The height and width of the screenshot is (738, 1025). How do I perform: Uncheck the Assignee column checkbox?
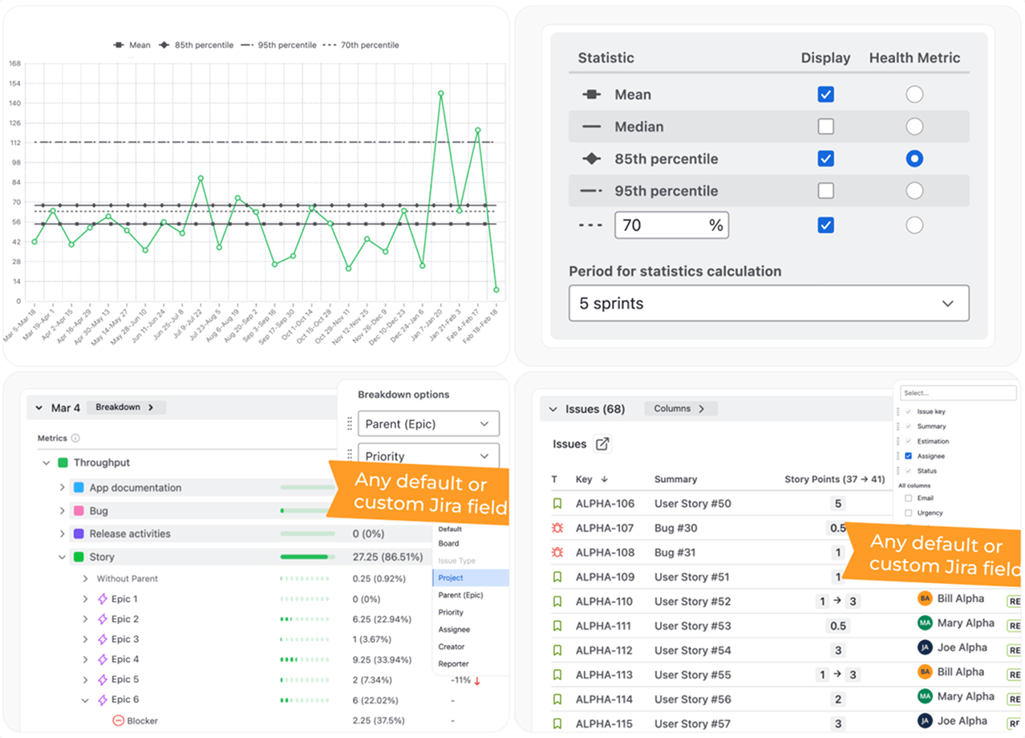(x=908, y=456)
